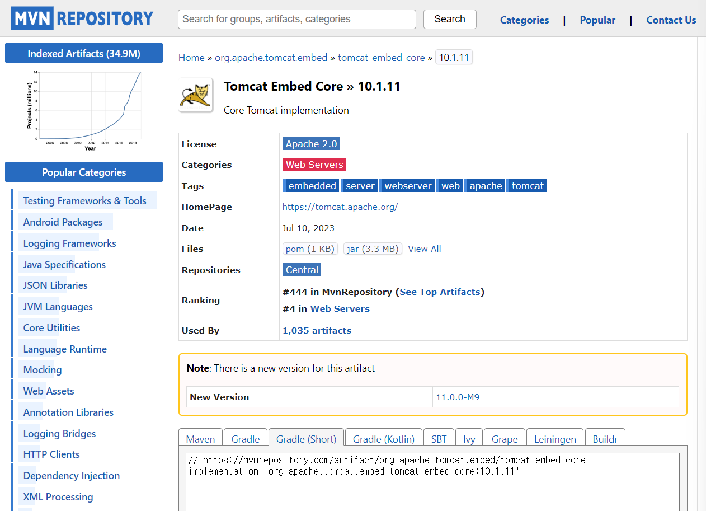Open HTTP Clients category
The image size is (706, 511).
tap(51, 454)
